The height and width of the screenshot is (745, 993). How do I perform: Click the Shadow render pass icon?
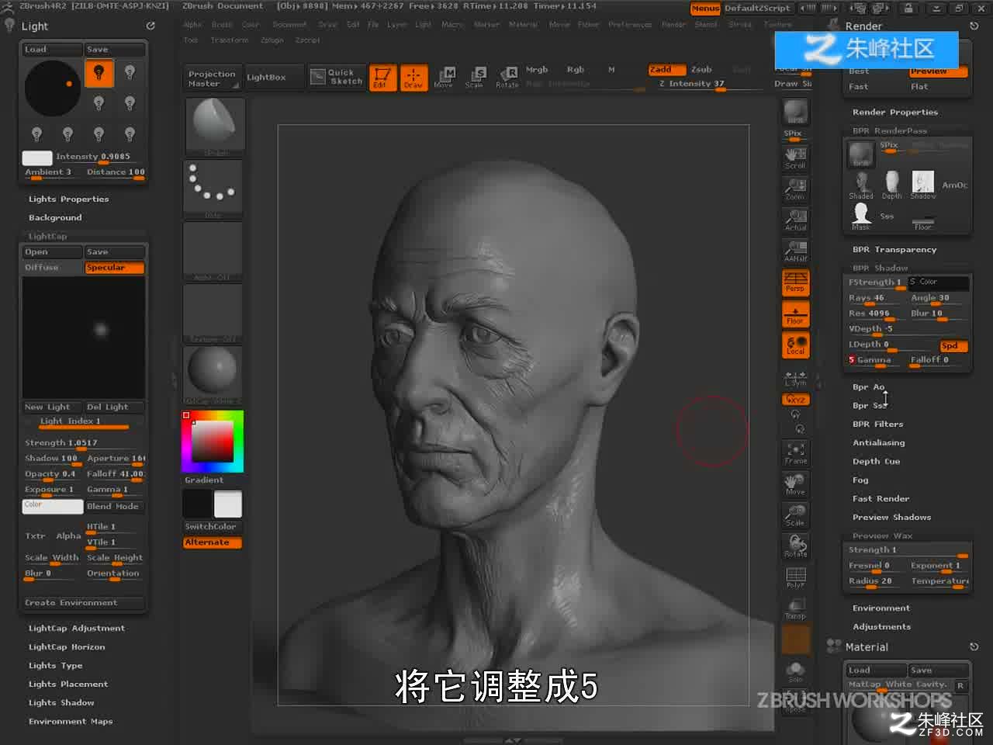point(923,185)
